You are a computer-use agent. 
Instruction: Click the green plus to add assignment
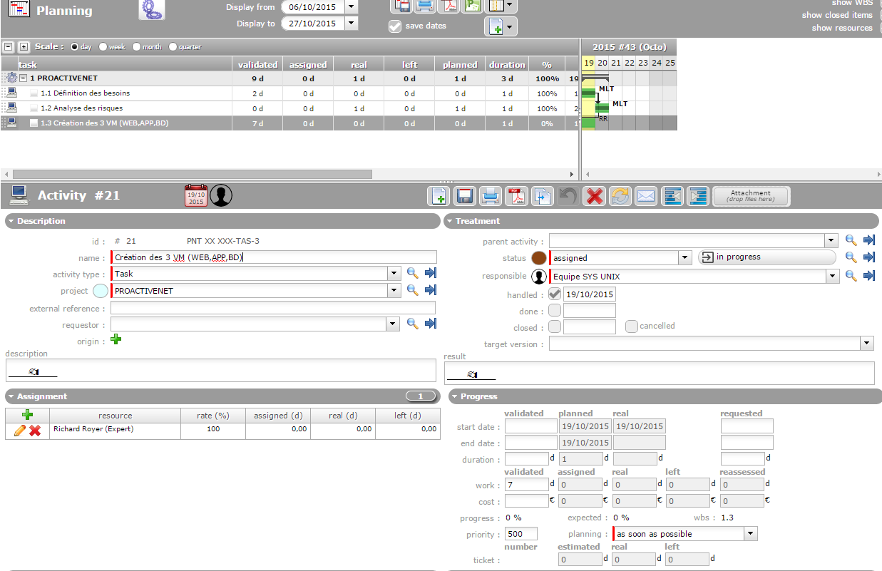(28, 415)
